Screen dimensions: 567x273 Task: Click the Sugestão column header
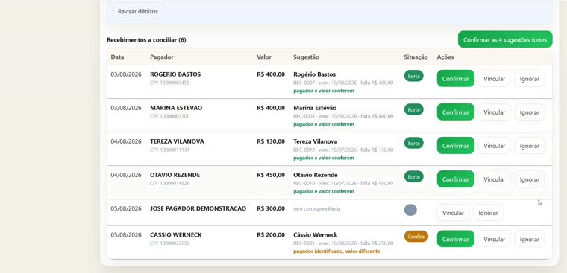(x=307, y=57)
